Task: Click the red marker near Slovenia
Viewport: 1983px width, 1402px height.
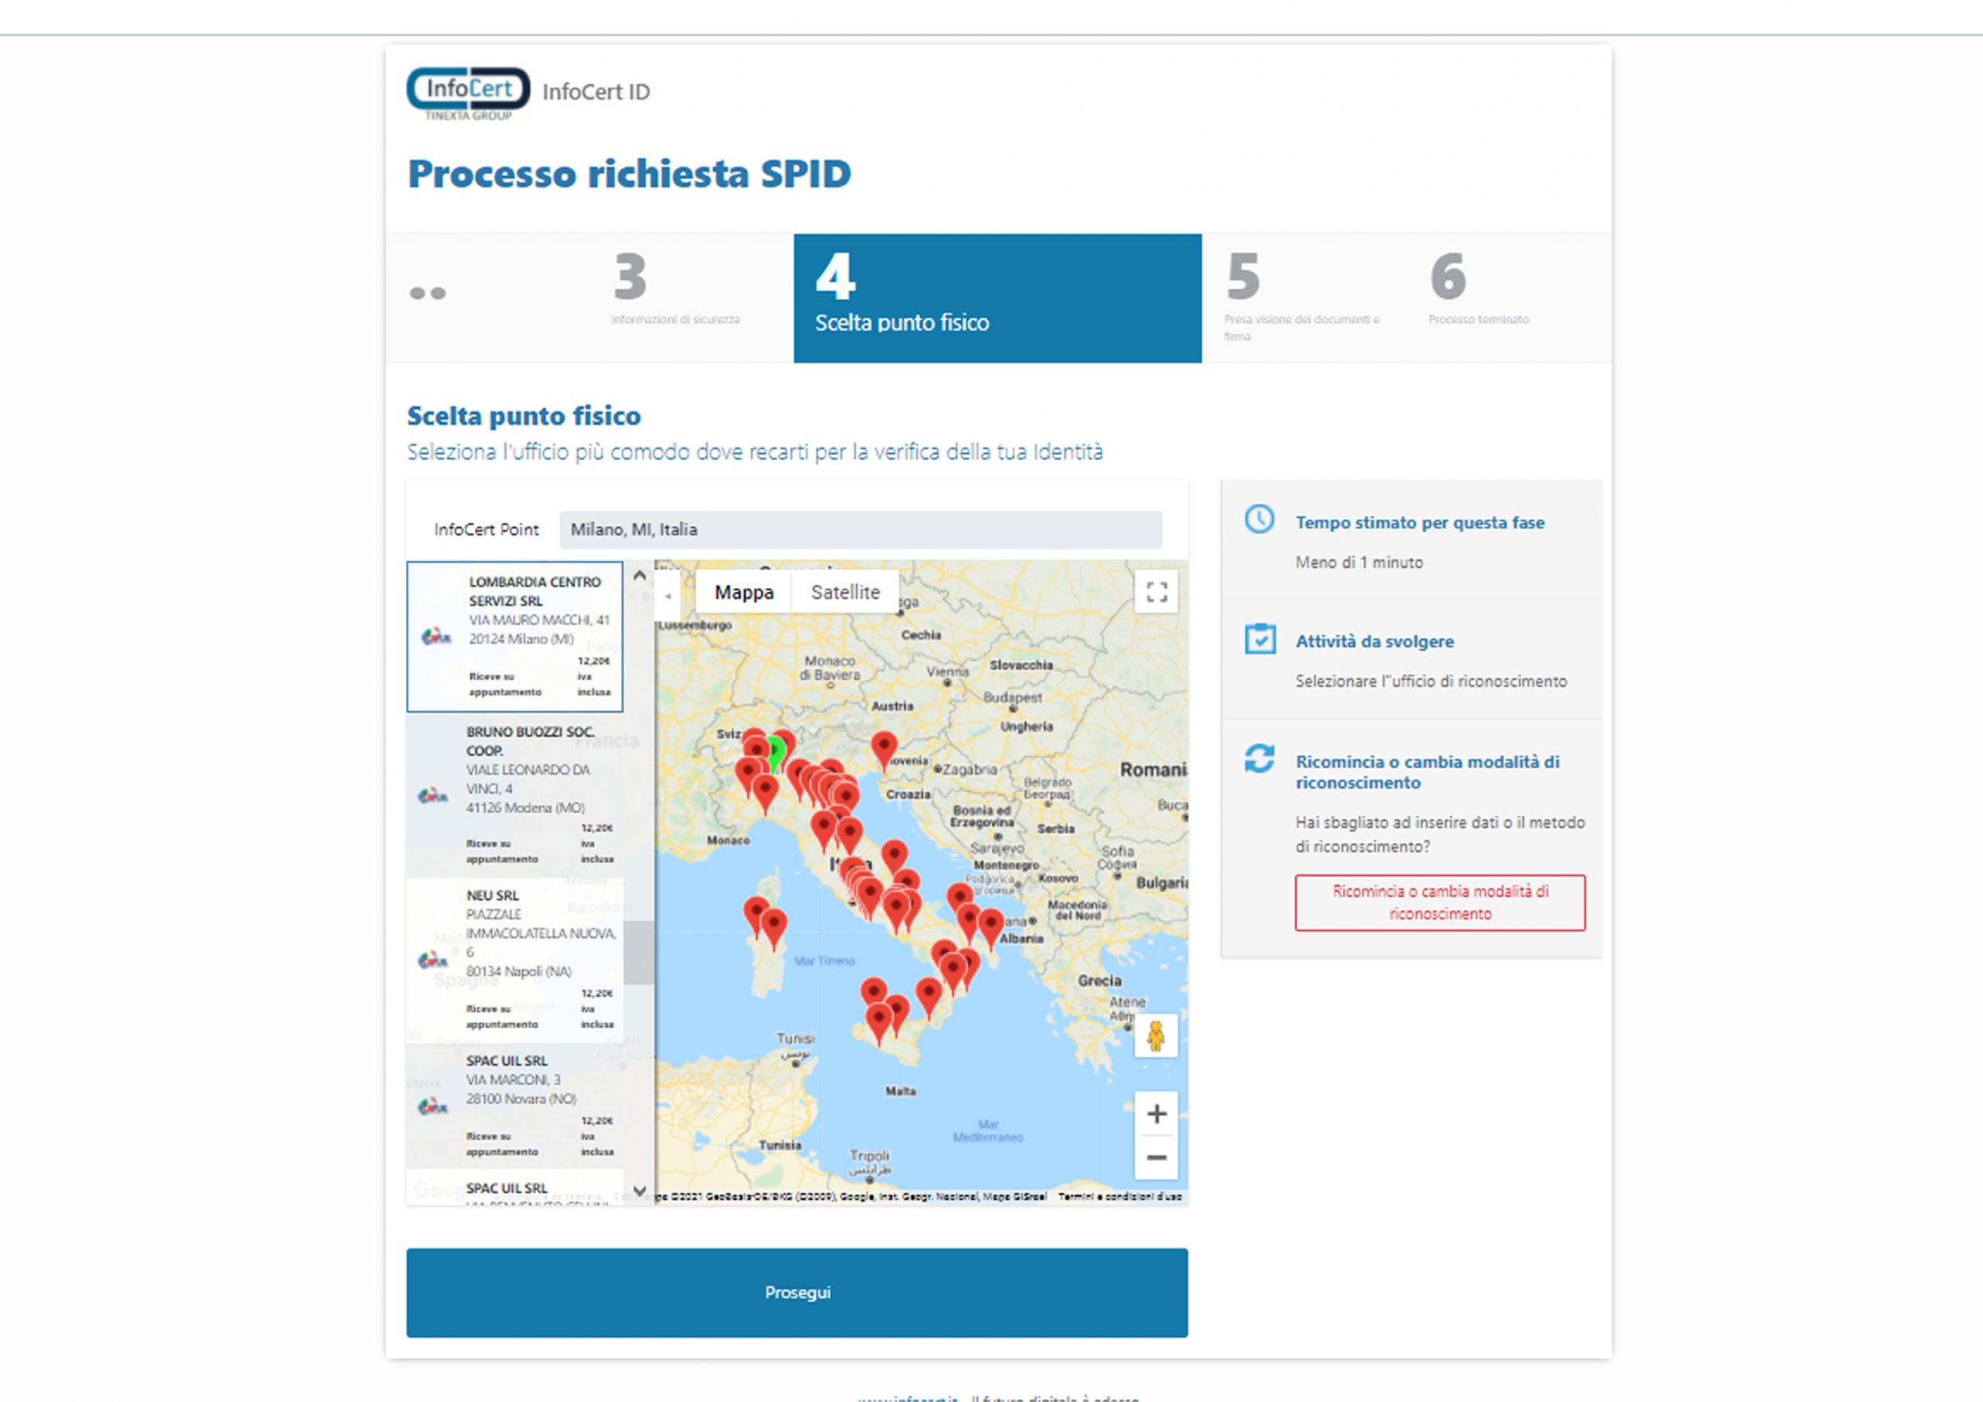Action: tap(884, 750)
